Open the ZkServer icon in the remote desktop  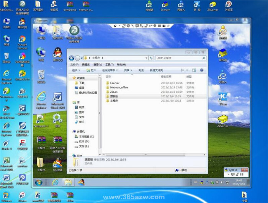click(223, 121)
